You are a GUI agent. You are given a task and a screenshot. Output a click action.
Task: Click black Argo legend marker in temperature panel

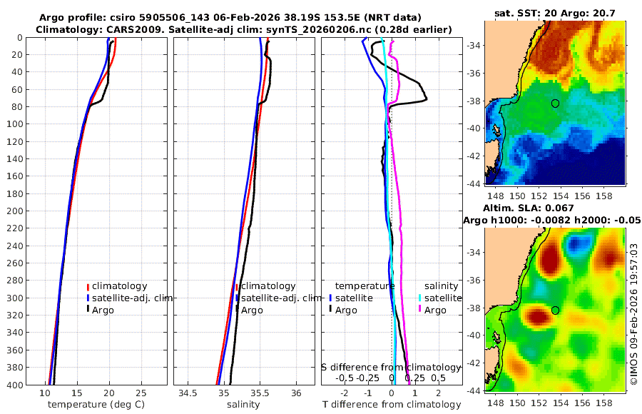click(x=88, y=310)
